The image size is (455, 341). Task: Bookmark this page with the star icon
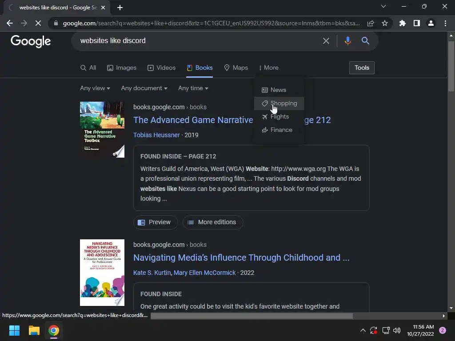[x=385, y=23]
